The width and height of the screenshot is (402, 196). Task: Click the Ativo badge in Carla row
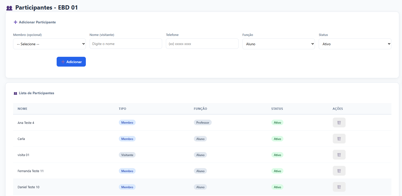tap(277, 139)
